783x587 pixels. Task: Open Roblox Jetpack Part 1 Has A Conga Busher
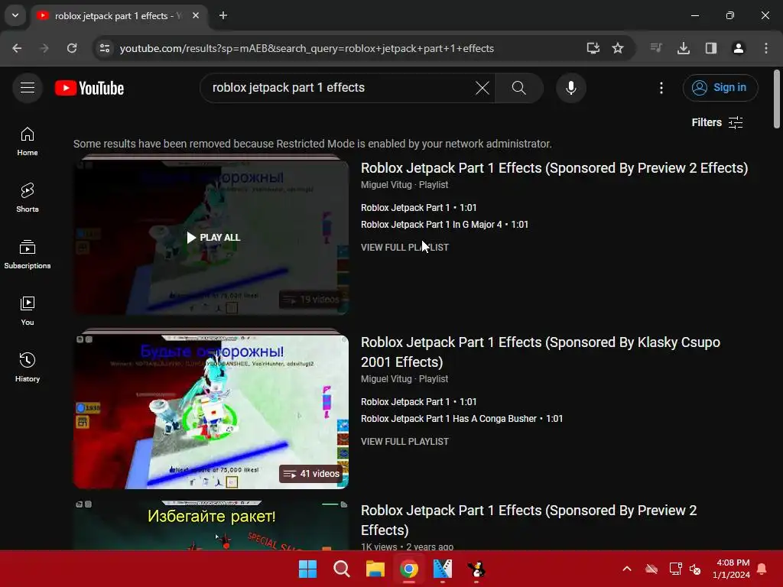pos(462,419)
